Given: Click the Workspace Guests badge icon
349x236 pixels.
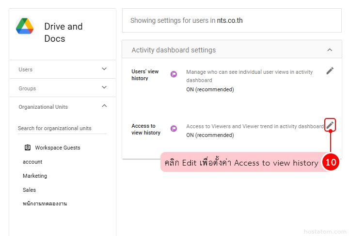Looking at the screenshot, I should 28,148.
